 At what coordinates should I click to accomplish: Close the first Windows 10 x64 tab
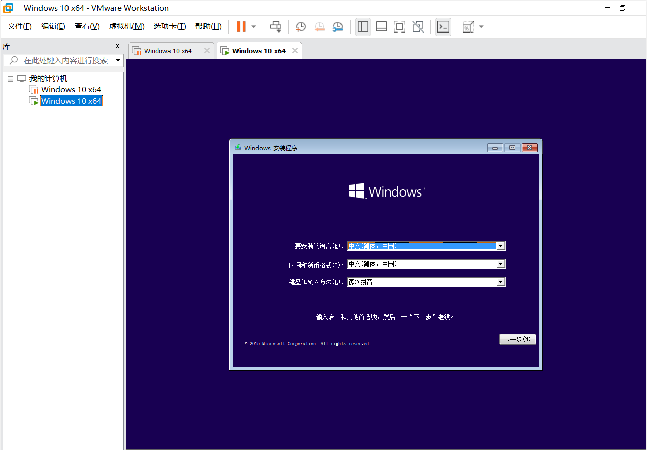click(x=207, y=51)
